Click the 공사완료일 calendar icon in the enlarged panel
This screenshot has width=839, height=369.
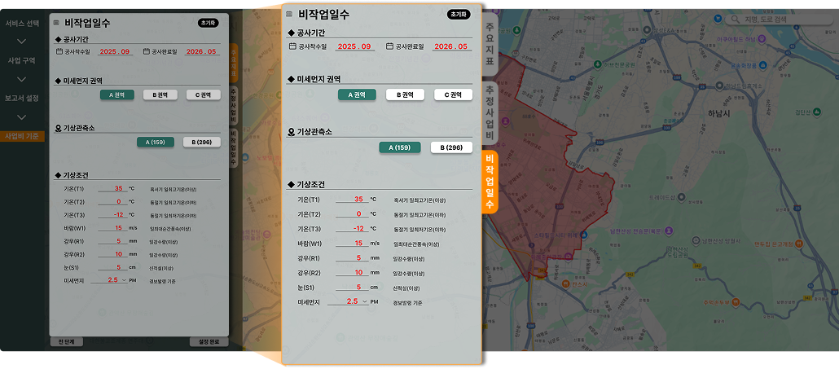[389, 46]
